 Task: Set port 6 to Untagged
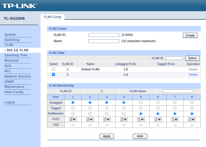(158, 103)
